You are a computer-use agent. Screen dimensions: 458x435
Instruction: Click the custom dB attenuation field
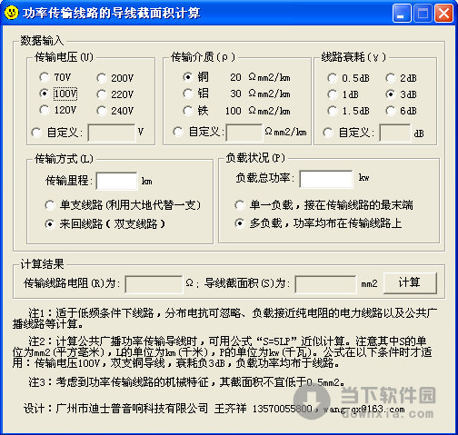point(395,133)
